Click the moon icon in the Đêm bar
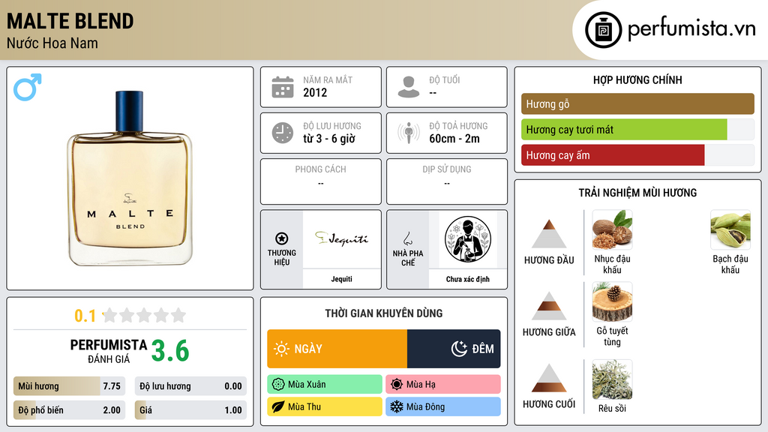 tap(459, 349)
